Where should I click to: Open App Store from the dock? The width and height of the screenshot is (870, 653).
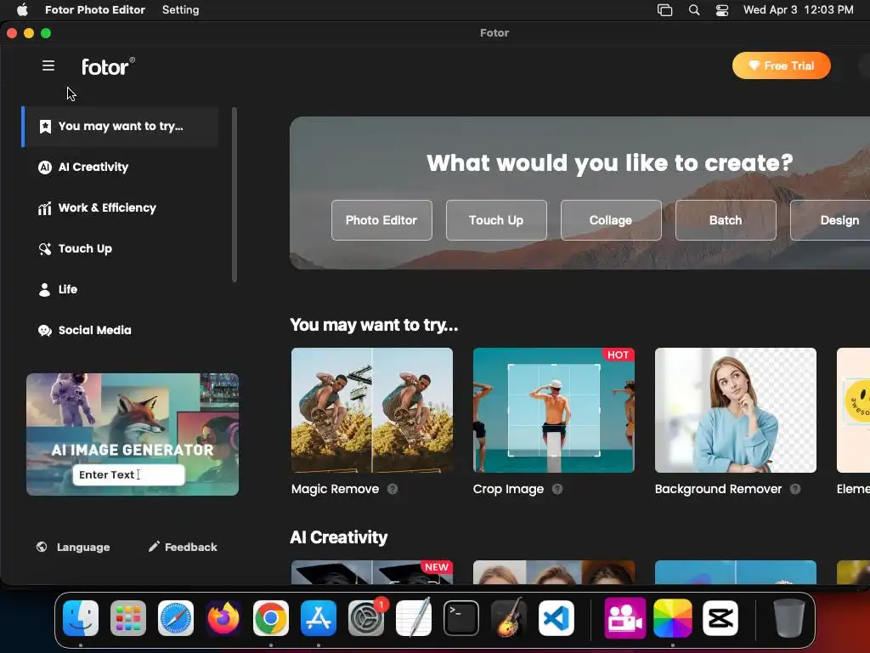tap(319, 618)
